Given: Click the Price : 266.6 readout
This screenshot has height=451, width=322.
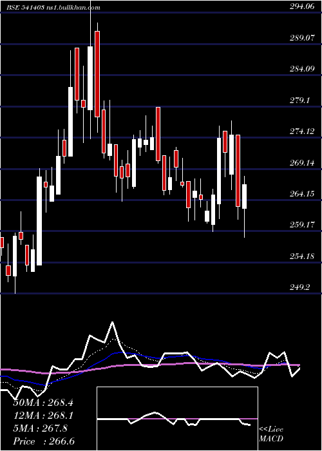Looking at the screenshot, I should pyautogui.click(x=44, y=441).
